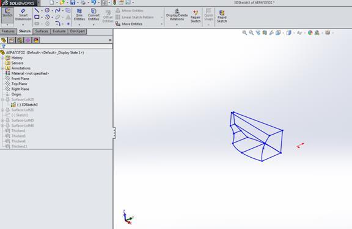352x229 pixels.
Task: Open View Settings icon in view toolbar
Action: tap(328, 33)
